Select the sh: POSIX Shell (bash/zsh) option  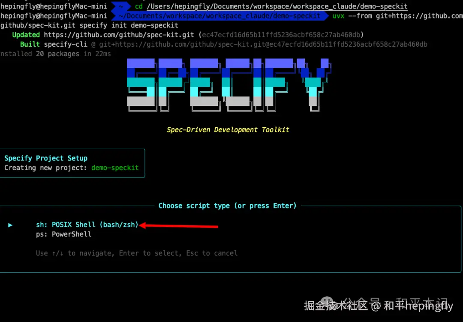[x=87, y=225]
